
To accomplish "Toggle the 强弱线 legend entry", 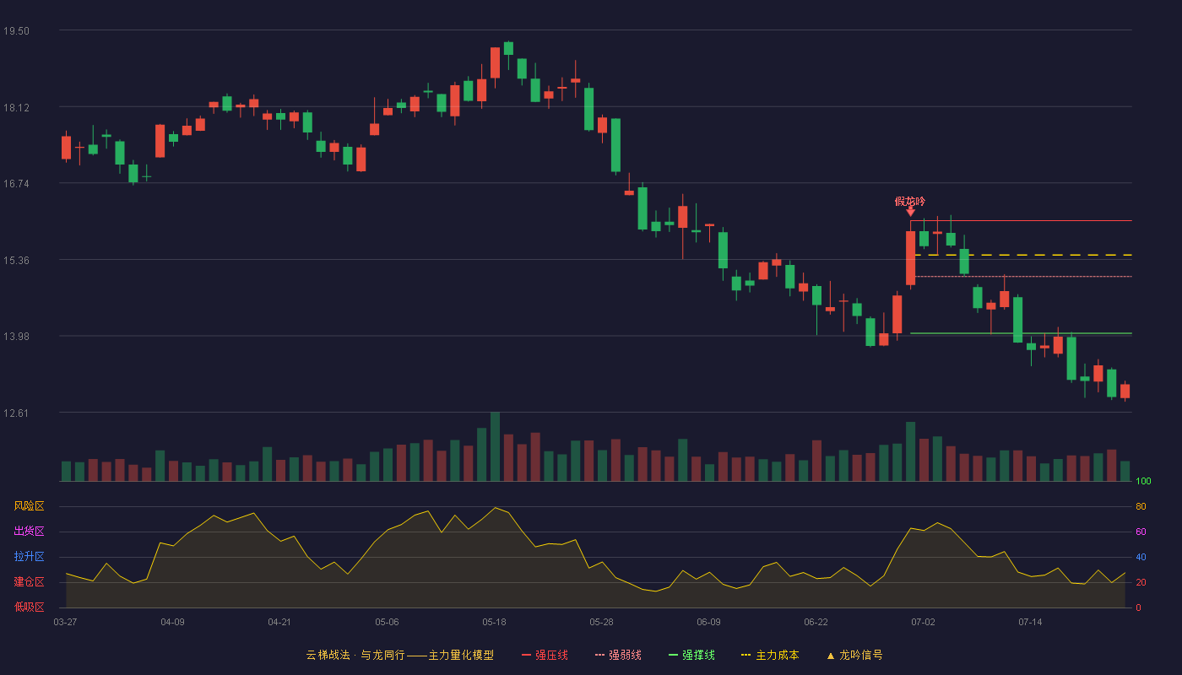I will pos(618,655).
